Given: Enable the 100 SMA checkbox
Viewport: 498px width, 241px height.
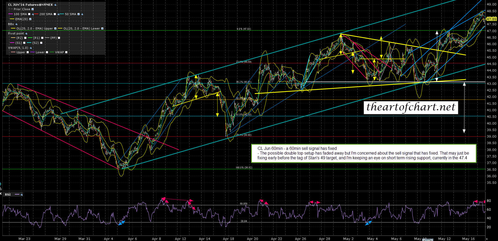Looking at the screenshot, I should [29, 14].
